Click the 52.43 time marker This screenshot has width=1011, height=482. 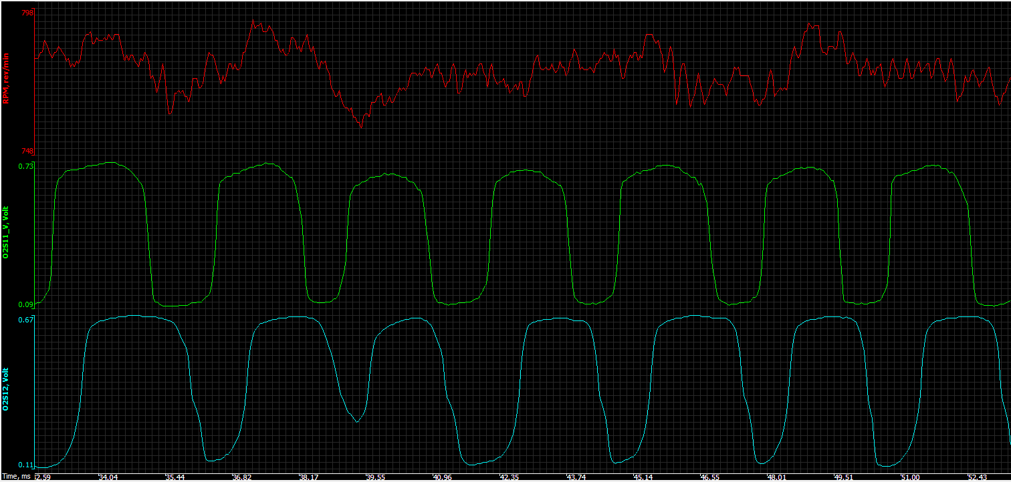coord(977,477)
